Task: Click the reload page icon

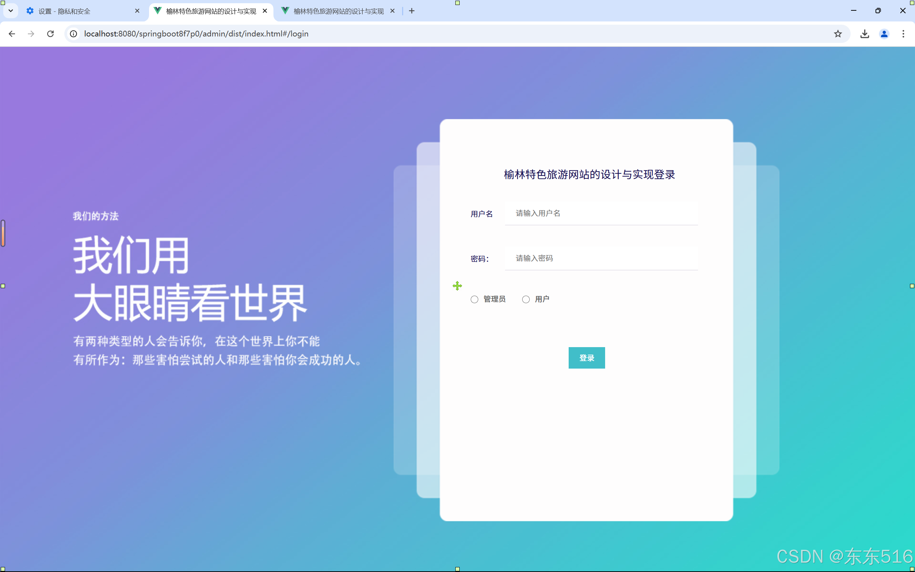Action: (50, 34)
